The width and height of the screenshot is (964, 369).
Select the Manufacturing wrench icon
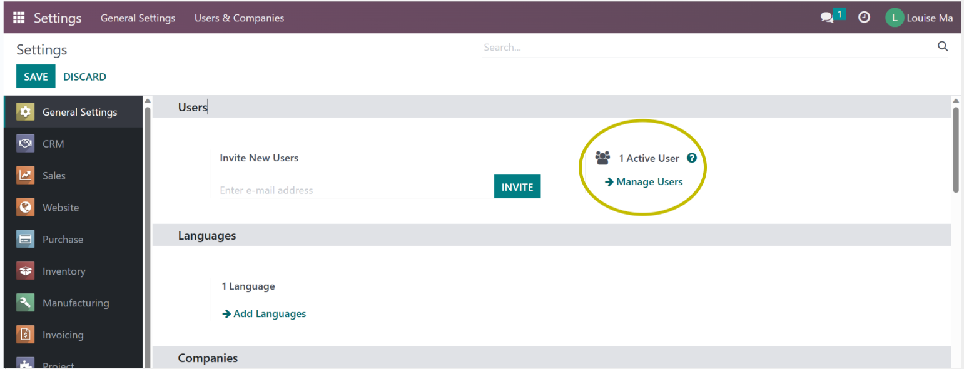pos(26,303)
